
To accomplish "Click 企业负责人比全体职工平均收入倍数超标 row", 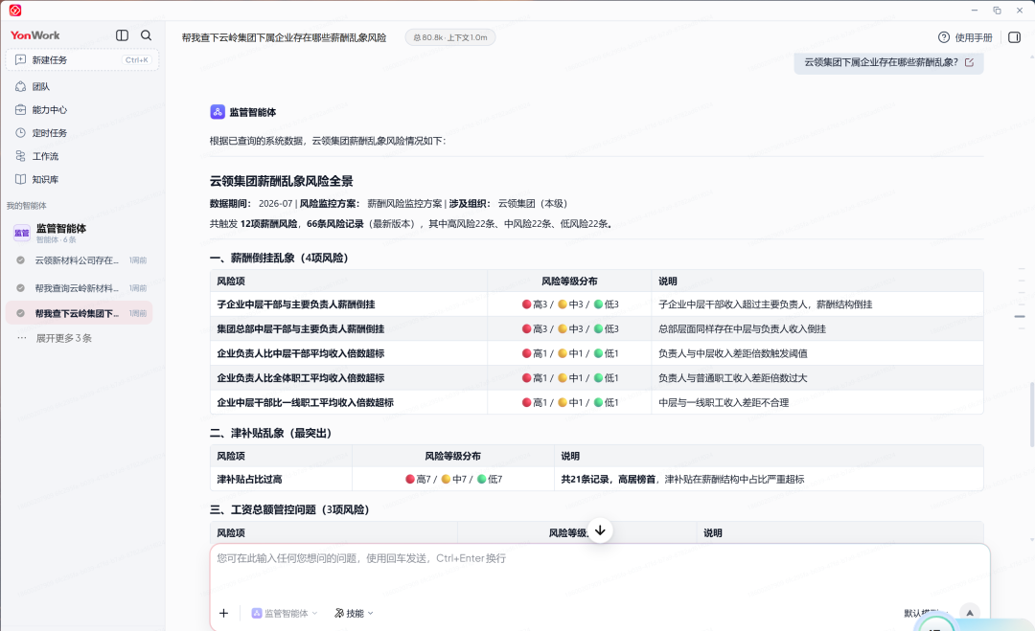I will (597, 378).
